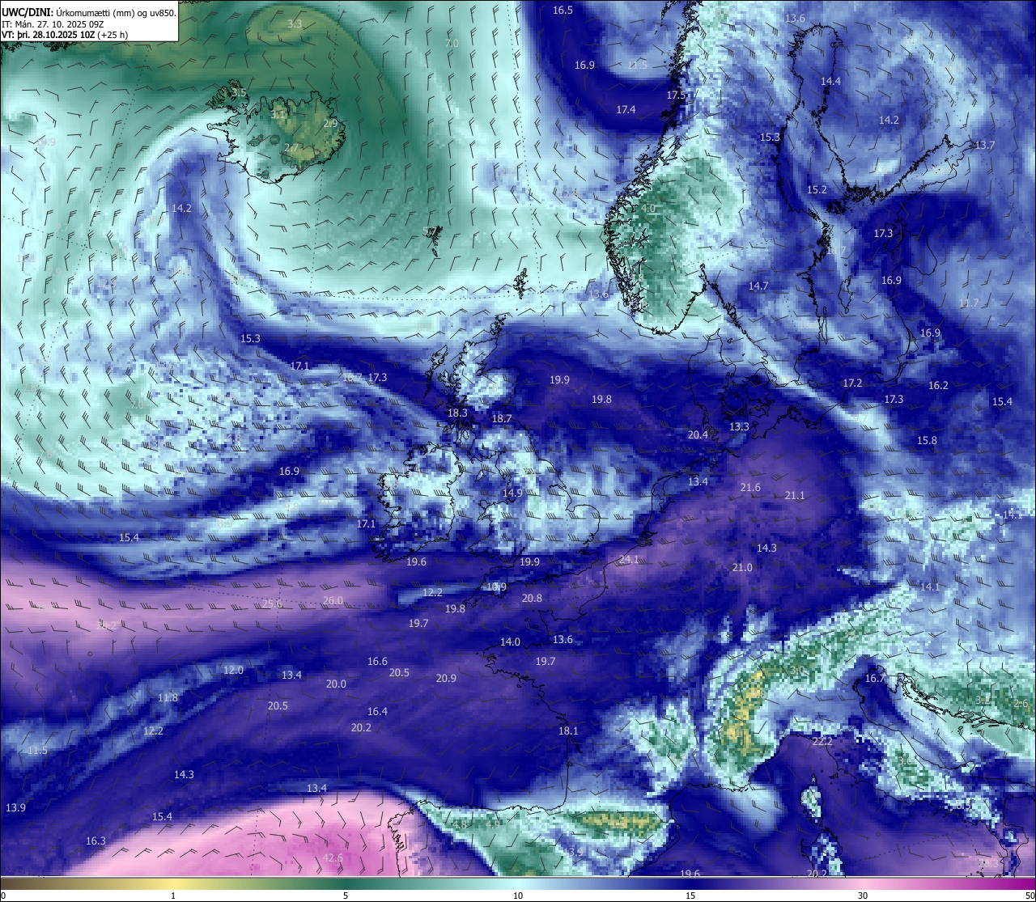Image resolution: width=1036 pixels, height=902 pixels.
Task: Click the 14.9 value over England
Action: (x=512, y=493)
